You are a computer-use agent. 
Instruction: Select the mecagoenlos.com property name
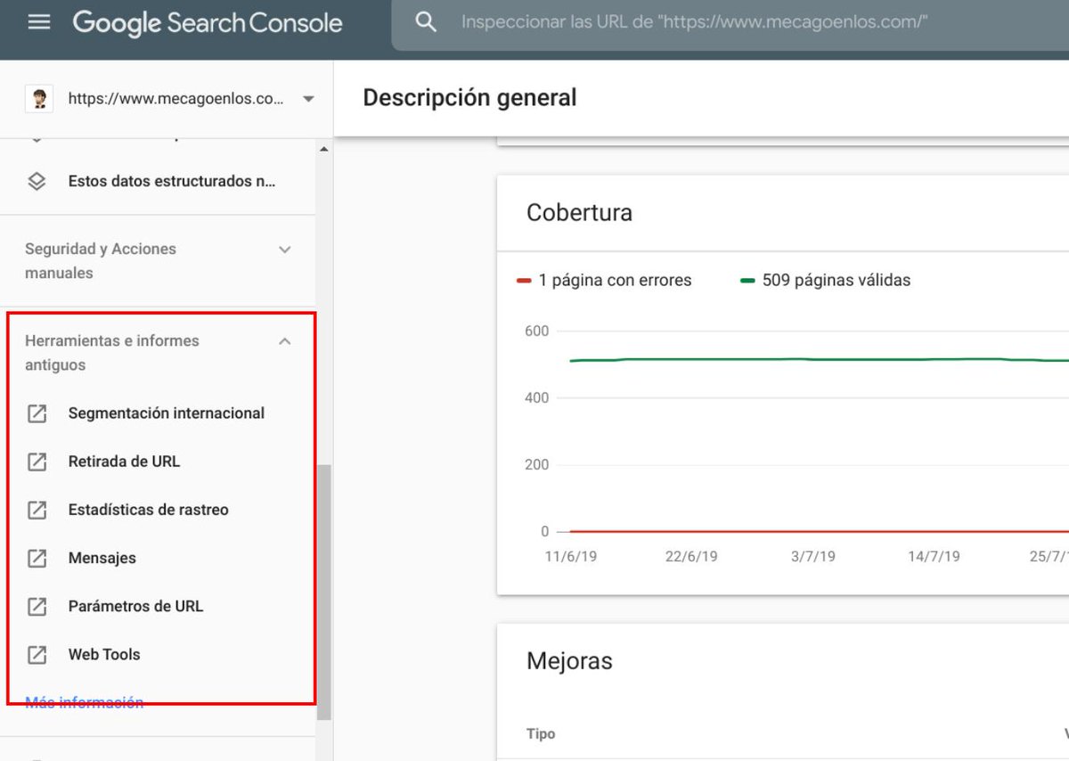tap(175, 99)
